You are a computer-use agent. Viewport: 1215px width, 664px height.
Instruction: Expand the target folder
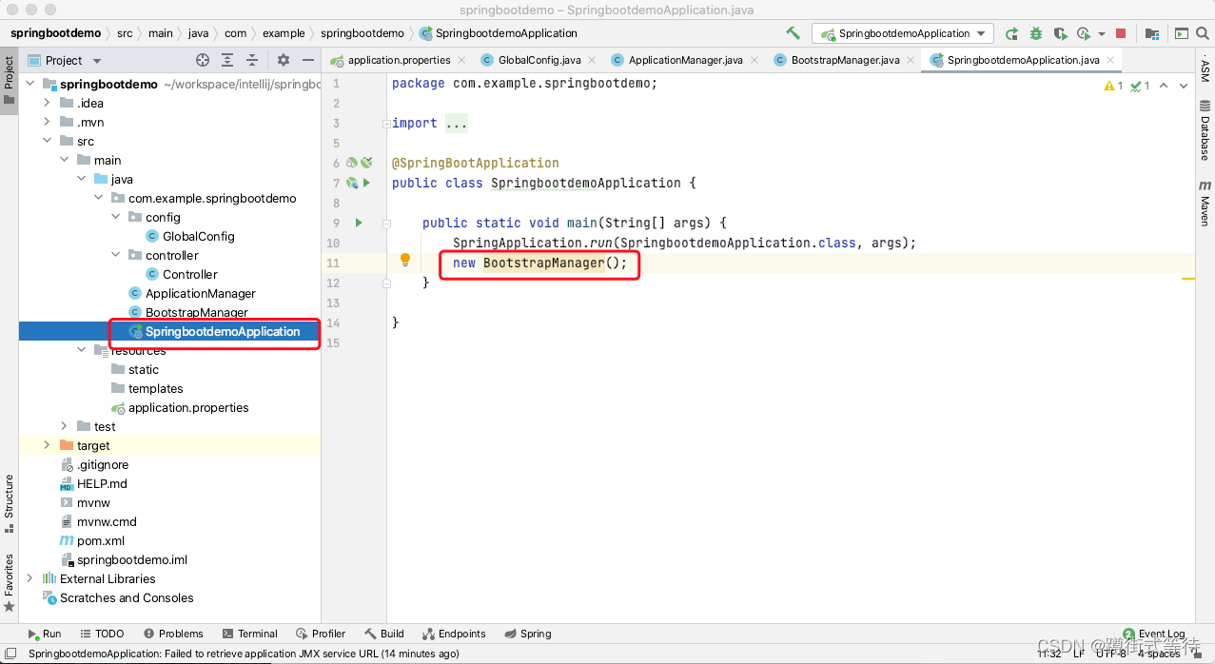click(x=47, y=445)
